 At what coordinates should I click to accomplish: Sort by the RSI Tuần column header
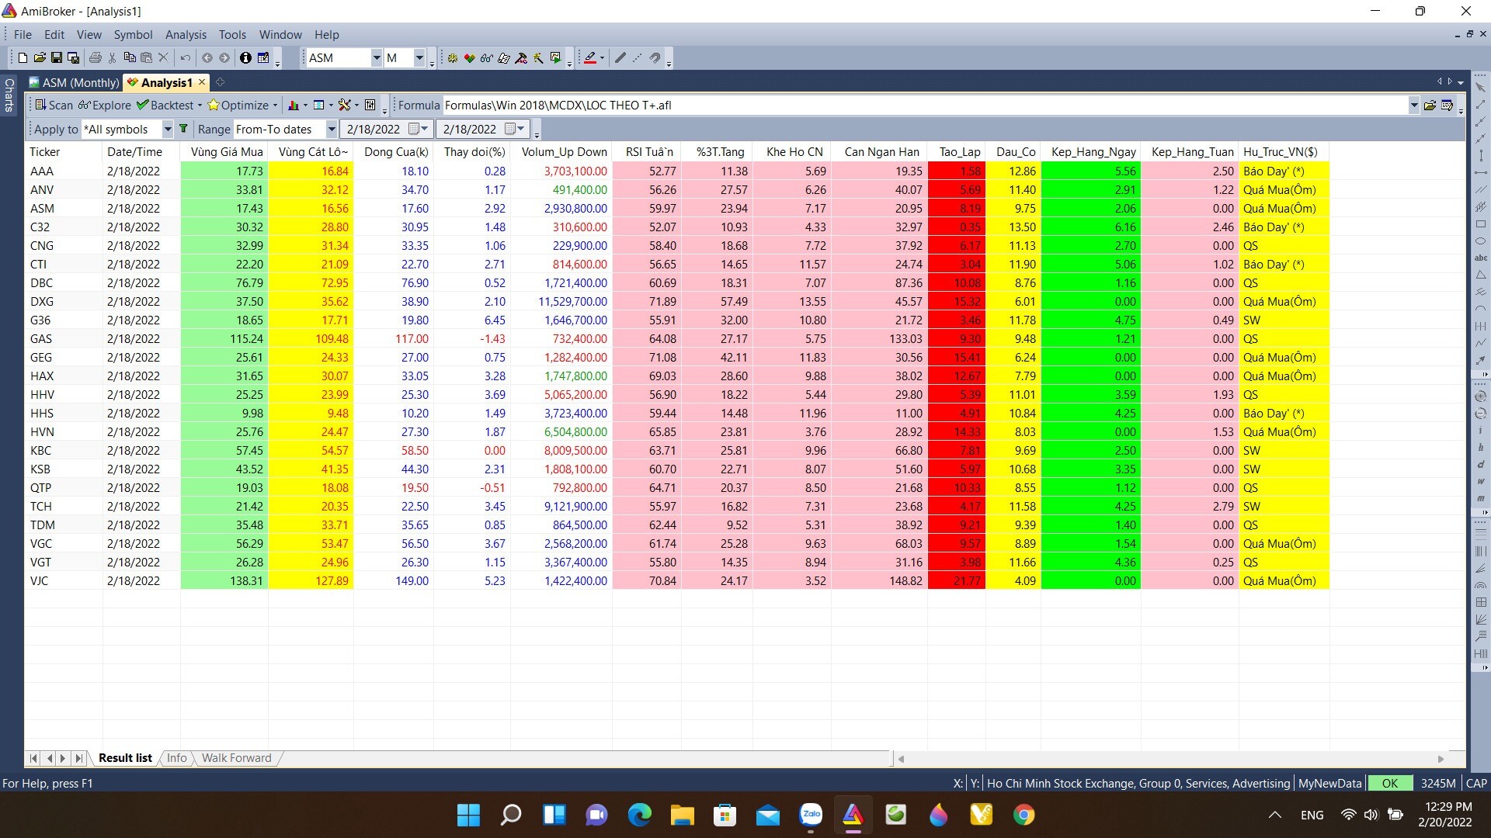pyautogui.click(x=647, y=151)
